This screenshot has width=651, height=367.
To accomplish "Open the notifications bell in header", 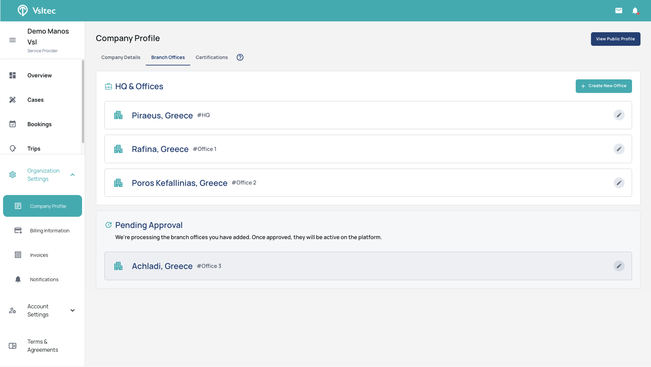I will click(x=635, y=11).
